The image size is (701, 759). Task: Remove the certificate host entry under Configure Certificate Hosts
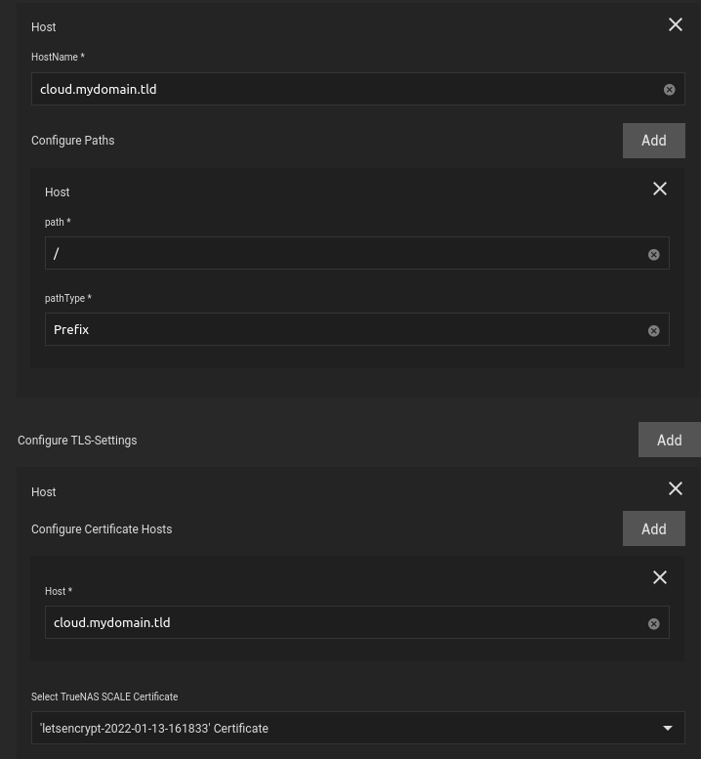pyautogui.click(x=660, y=577)
